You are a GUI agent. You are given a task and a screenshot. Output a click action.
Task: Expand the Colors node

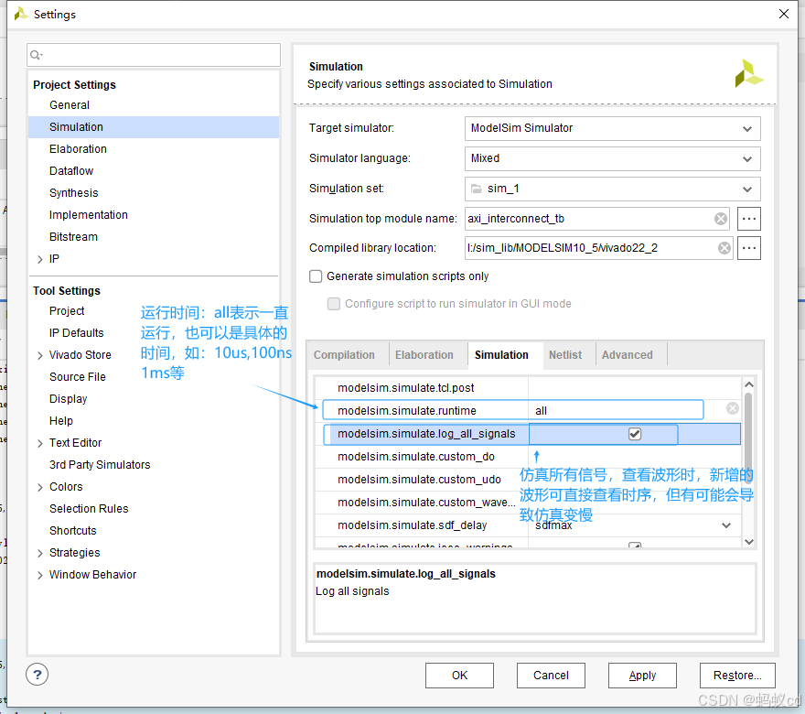coord(40,488)
